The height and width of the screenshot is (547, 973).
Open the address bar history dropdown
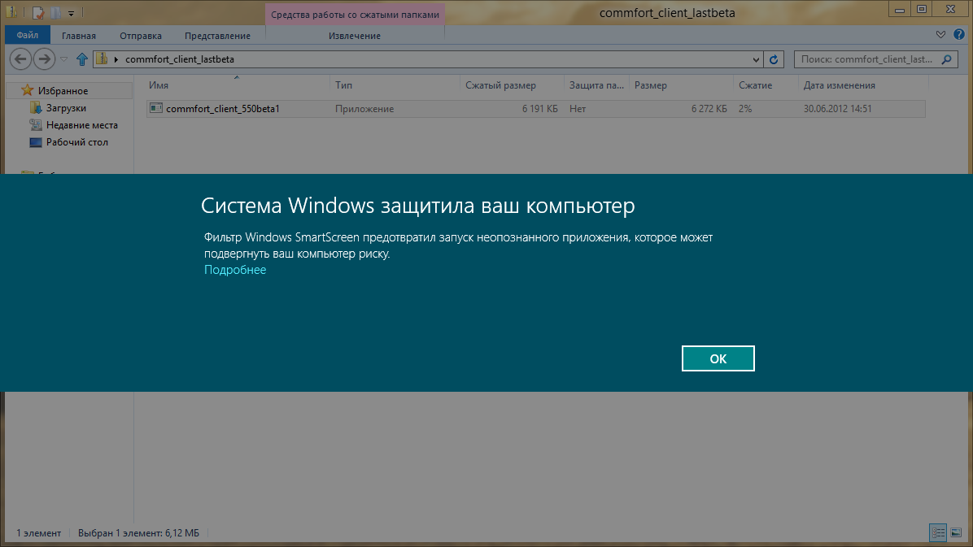click(x=756, y=59)
